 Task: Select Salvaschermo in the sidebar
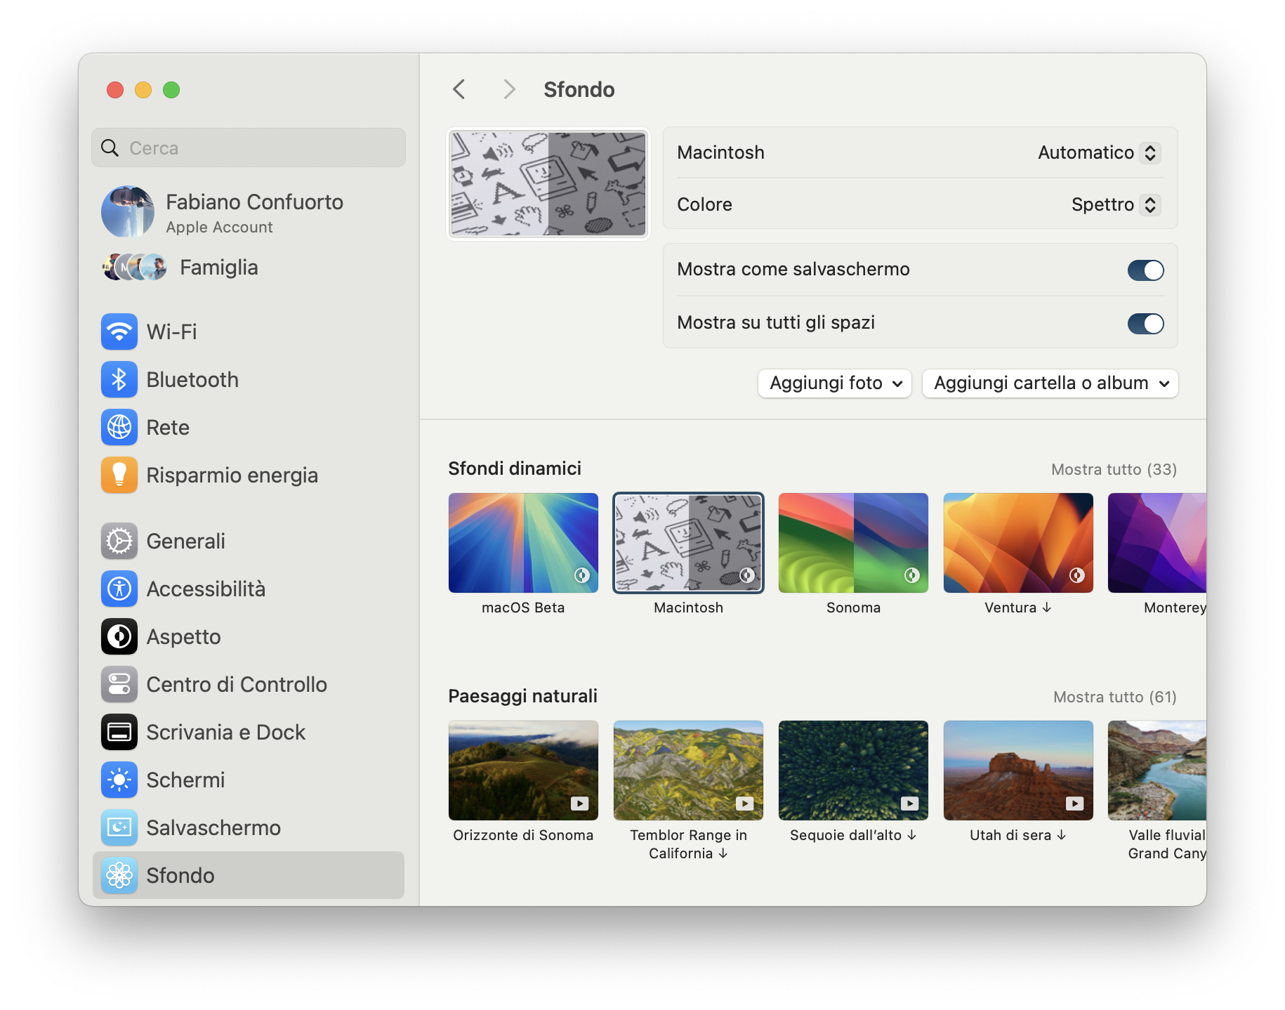[249, 827]
